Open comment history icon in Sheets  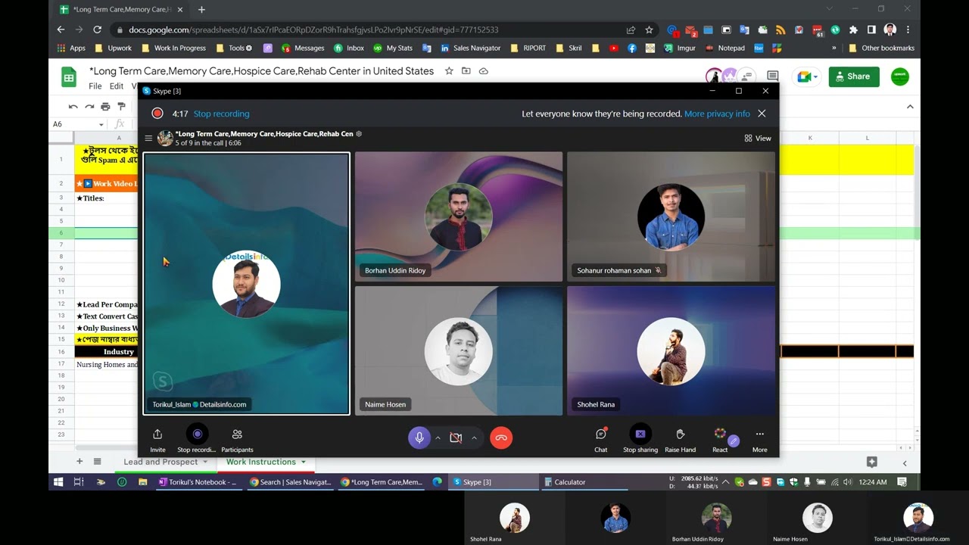point(772,76)
